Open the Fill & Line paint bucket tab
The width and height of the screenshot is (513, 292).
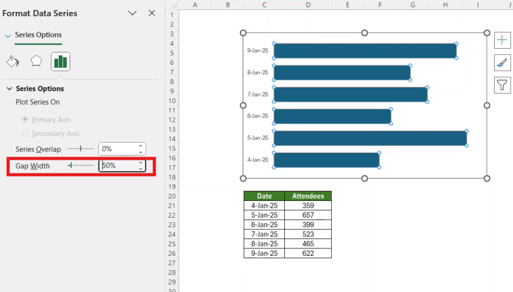coord(13,61)
